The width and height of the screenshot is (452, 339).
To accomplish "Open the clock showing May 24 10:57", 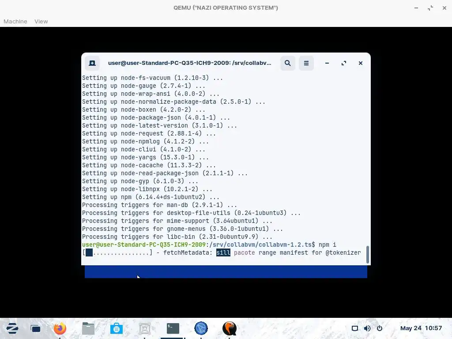I will click(x=421, y=328).
